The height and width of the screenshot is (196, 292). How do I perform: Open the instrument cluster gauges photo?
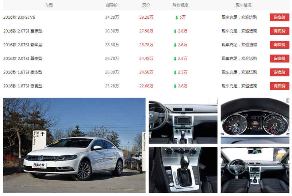[x=255, y=121]
